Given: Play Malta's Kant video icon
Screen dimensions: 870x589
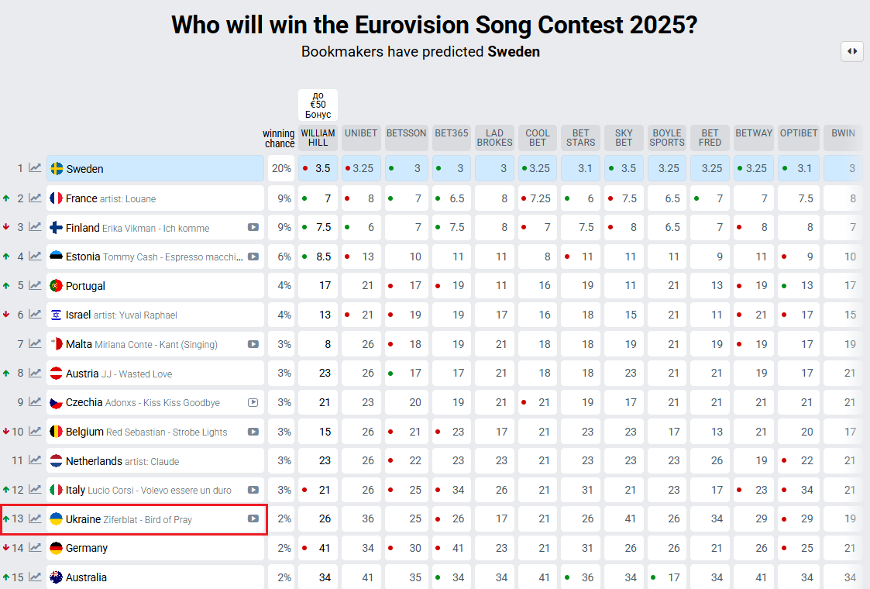Looking at the screenshot, I should [253, 344].
